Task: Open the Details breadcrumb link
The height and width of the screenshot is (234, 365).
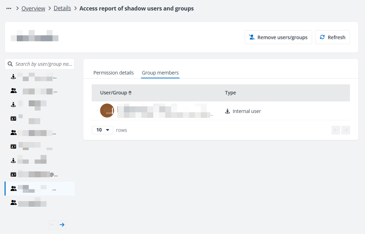Action: pyautogui.click(x=62, y=8)
